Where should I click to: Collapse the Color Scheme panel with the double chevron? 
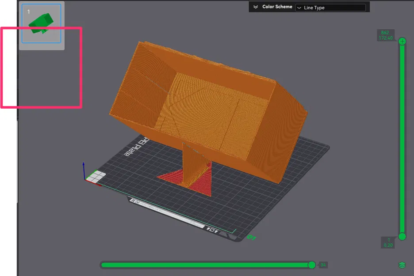tap(256, 7)
